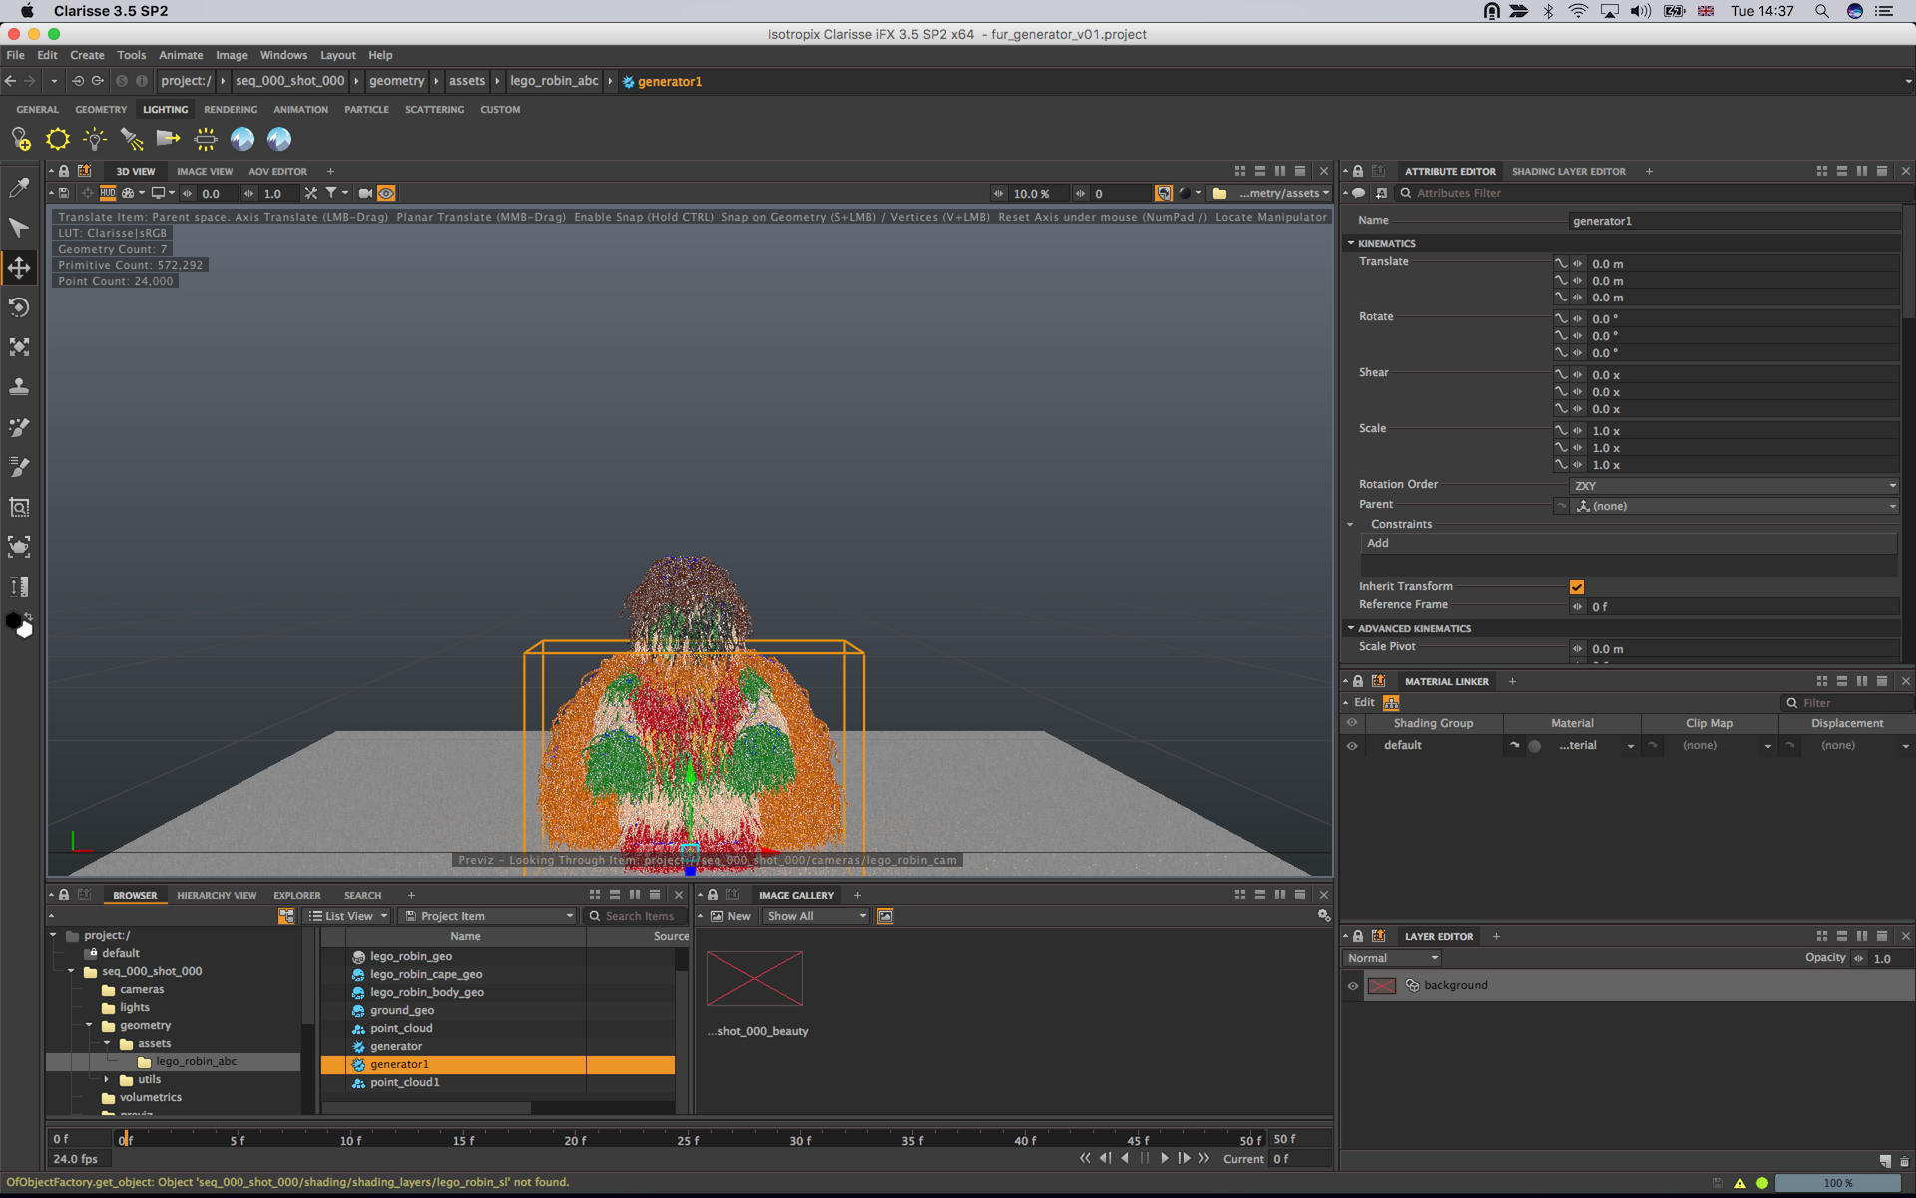
Task: Toggle the HUD display in 3D View
Action: (x=108, y=193)
